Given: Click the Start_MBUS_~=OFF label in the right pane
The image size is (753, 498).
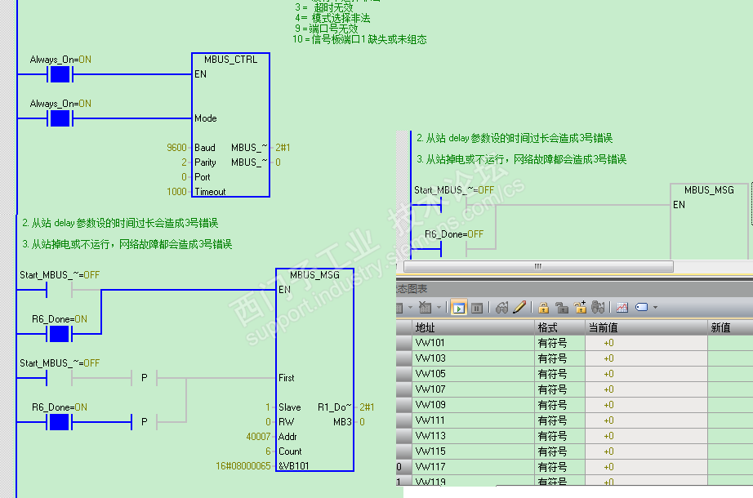Looking at the screenshot, I should tap(454, 190).
